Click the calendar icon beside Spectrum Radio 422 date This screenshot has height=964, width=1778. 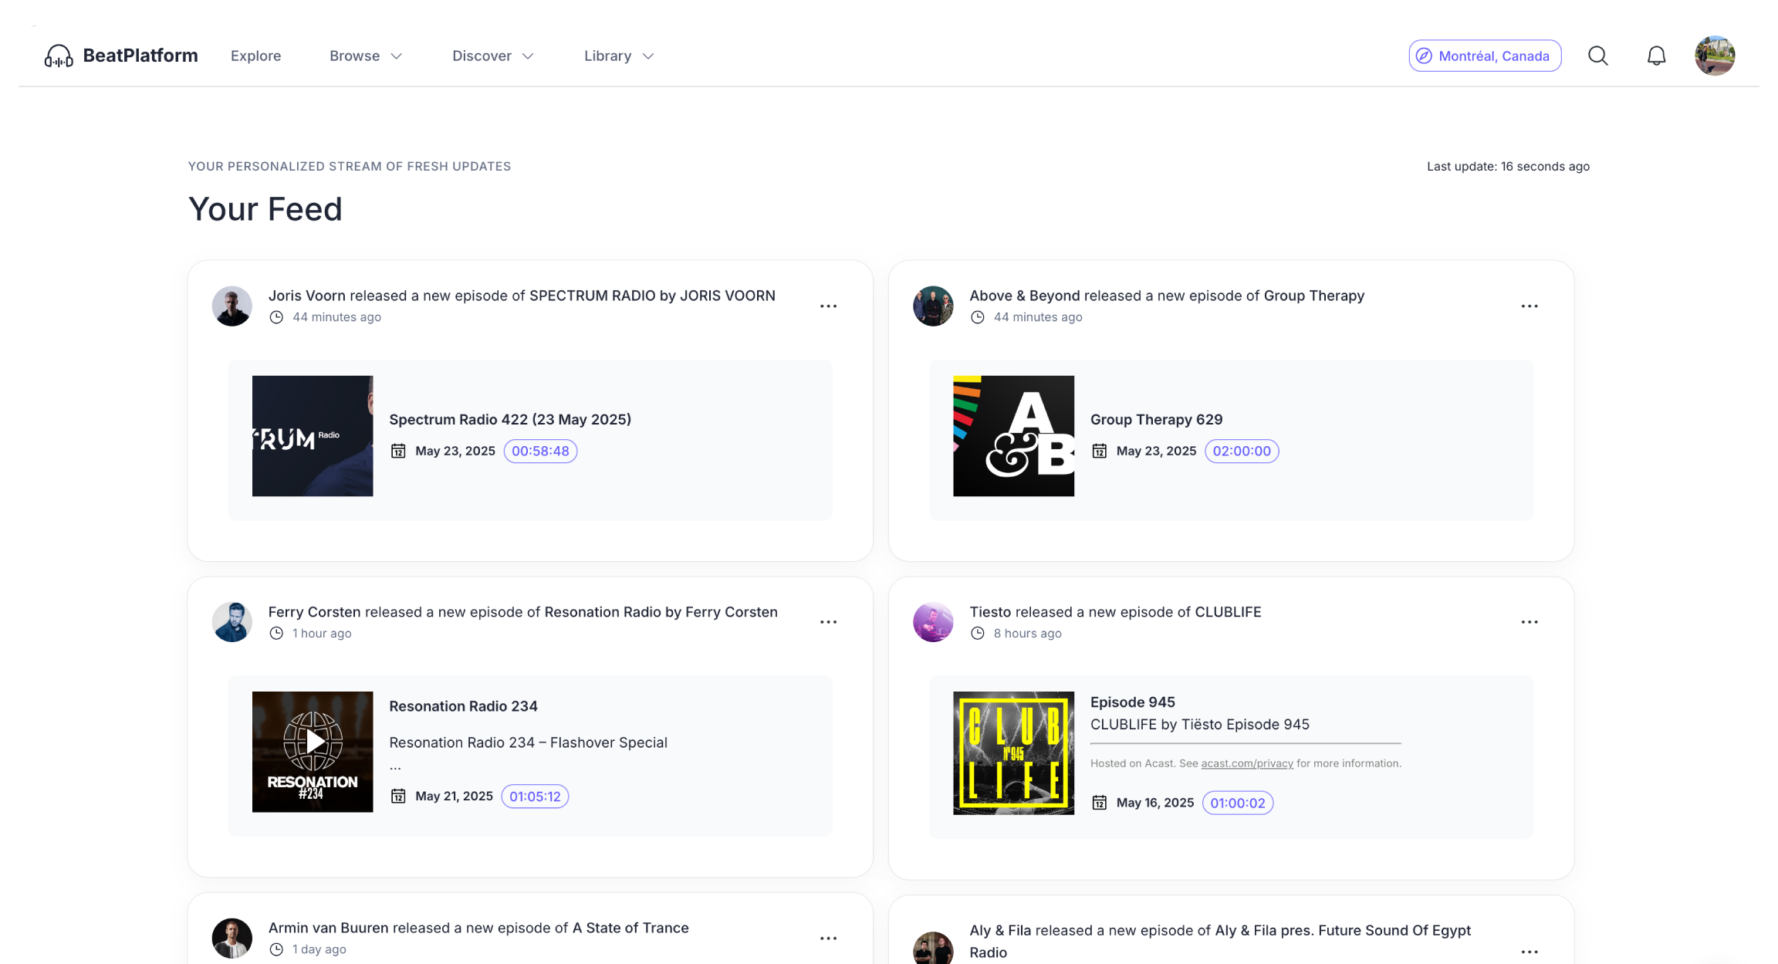[398, 451]
